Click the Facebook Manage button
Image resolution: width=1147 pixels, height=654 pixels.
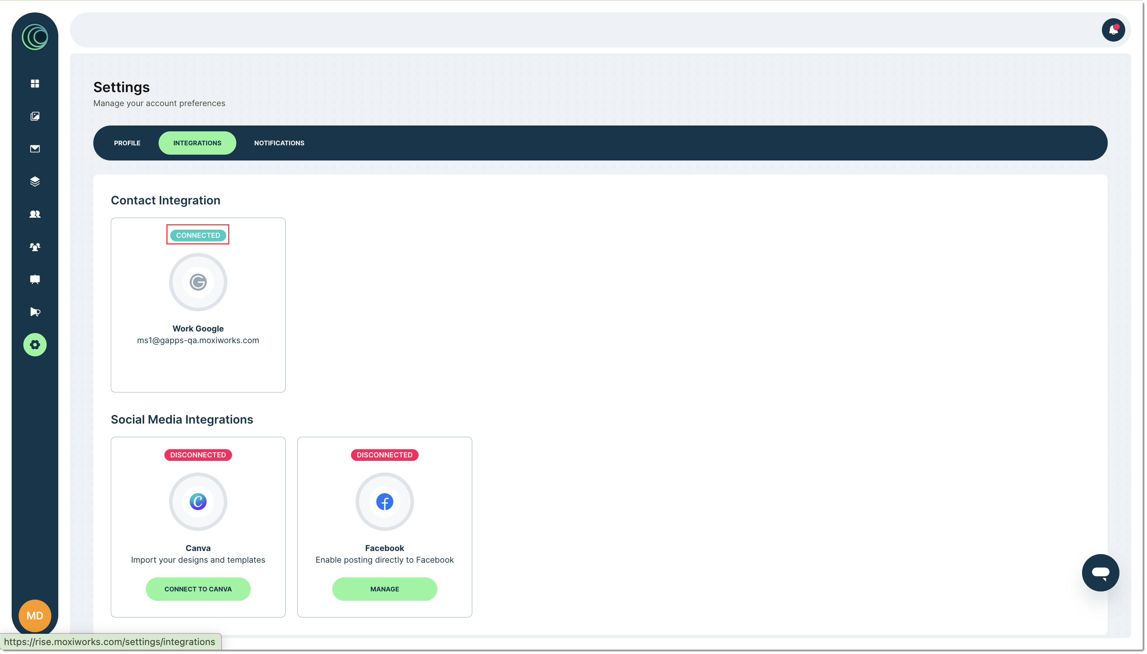(x=384, y=589)
